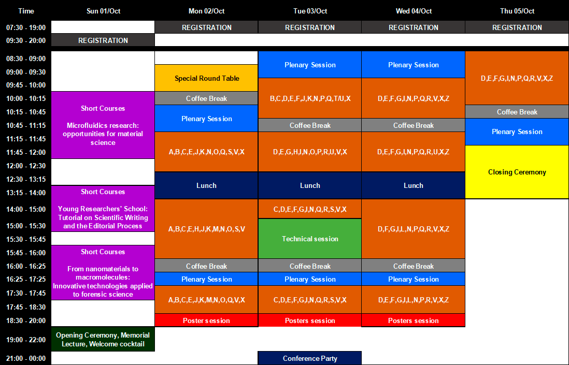
Task: Click the Tue 03/Oct column header
Action: pyautogui.click(x=310, y=11)
